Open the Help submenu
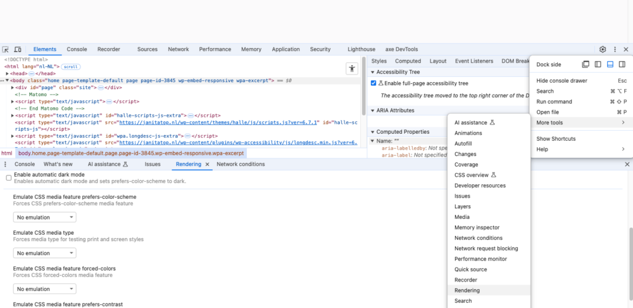 (581, 149)
